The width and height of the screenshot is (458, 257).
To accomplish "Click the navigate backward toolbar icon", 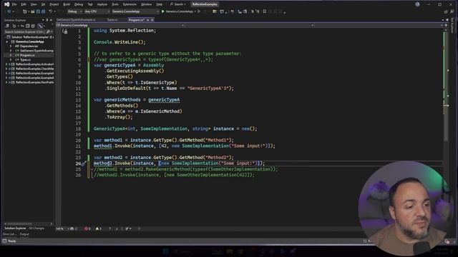I will pyautogui.click(x=9, y=11).
